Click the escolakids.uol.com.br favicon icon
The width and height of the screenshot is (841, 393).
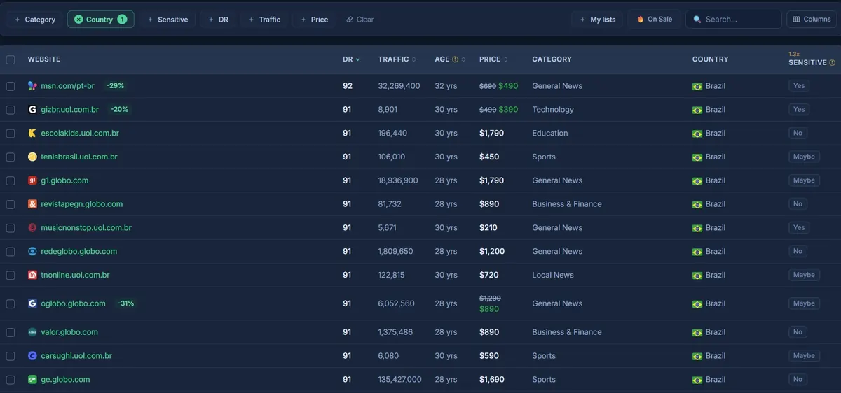click(32, 134)
